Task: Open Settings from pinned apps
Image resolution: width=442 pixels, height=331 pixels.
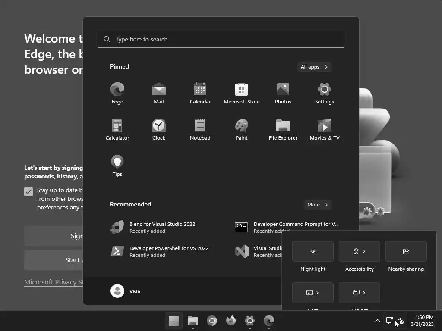Action: click(x=325, y=93)
